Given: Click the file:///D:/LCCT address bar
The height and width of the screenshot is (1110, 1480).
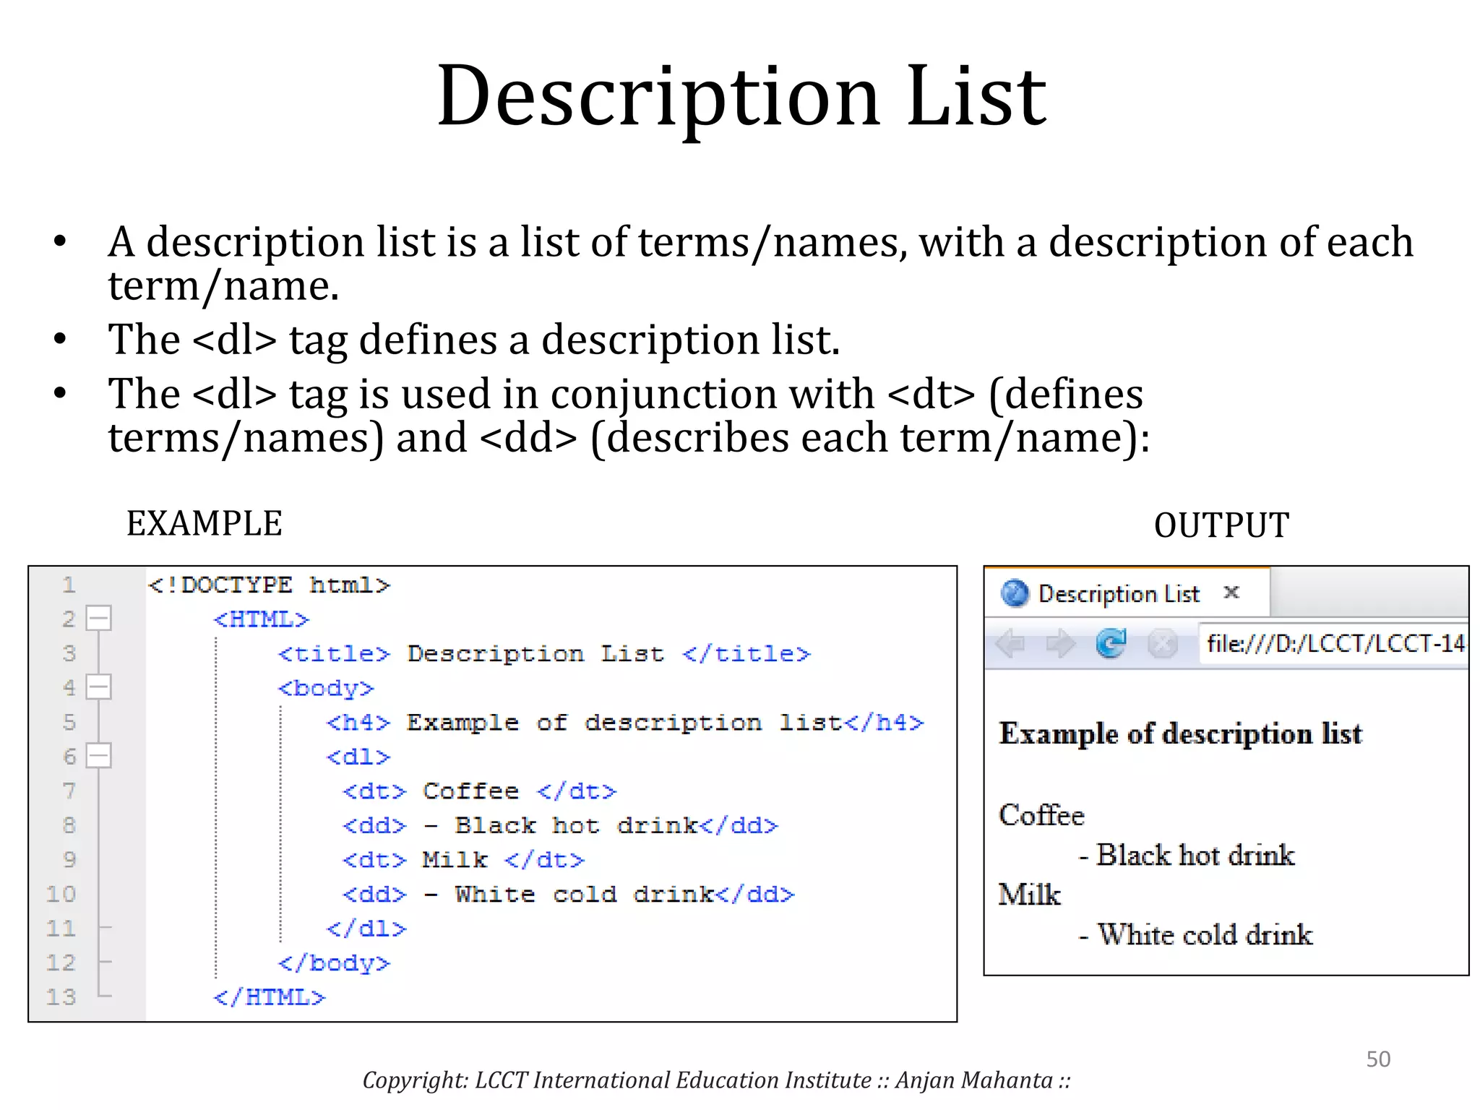Looking at the screenshot, I should pyautogui.click(x=1334, y=643).
